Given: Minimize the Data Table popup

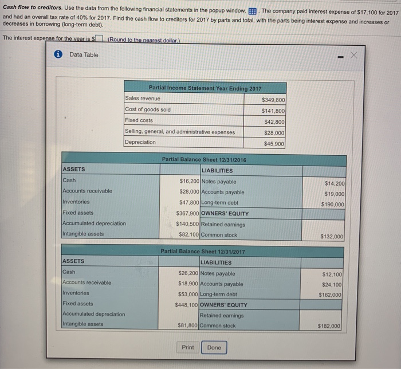Looking at the screenshot, I should (340, 57).
